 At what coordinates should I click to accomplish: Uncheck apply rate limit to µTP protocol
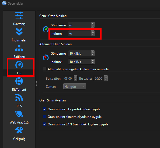[x=44, y=109]
